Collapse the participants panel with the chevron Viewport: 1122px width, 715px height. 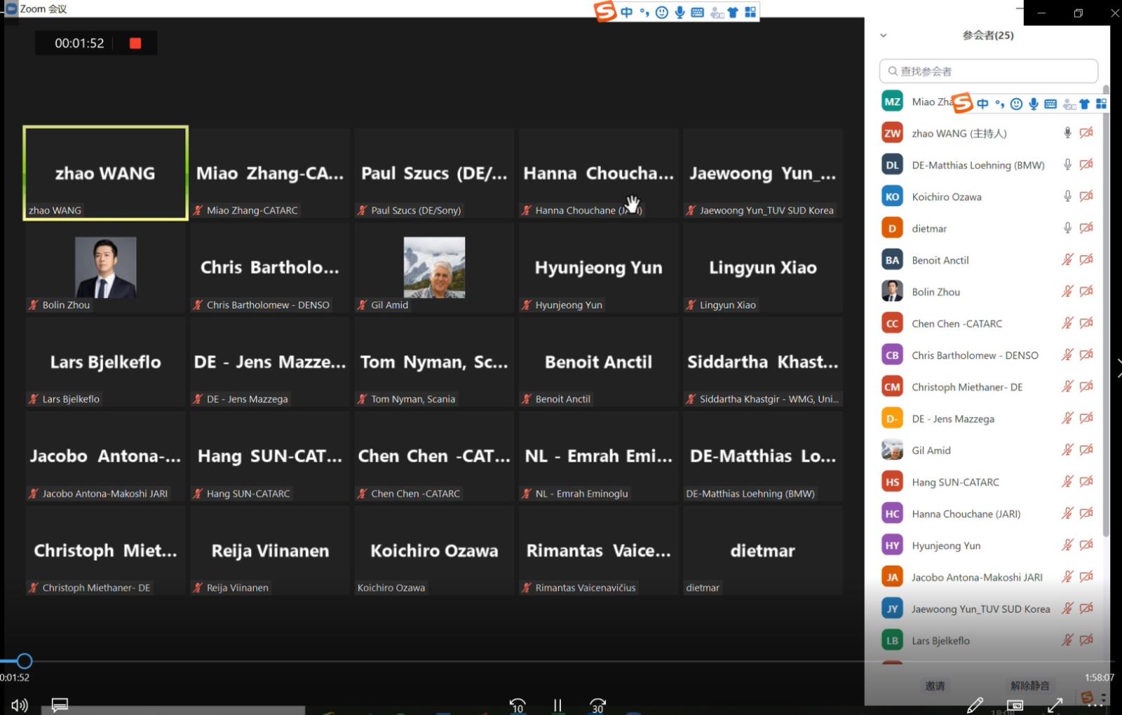point(884,36)
